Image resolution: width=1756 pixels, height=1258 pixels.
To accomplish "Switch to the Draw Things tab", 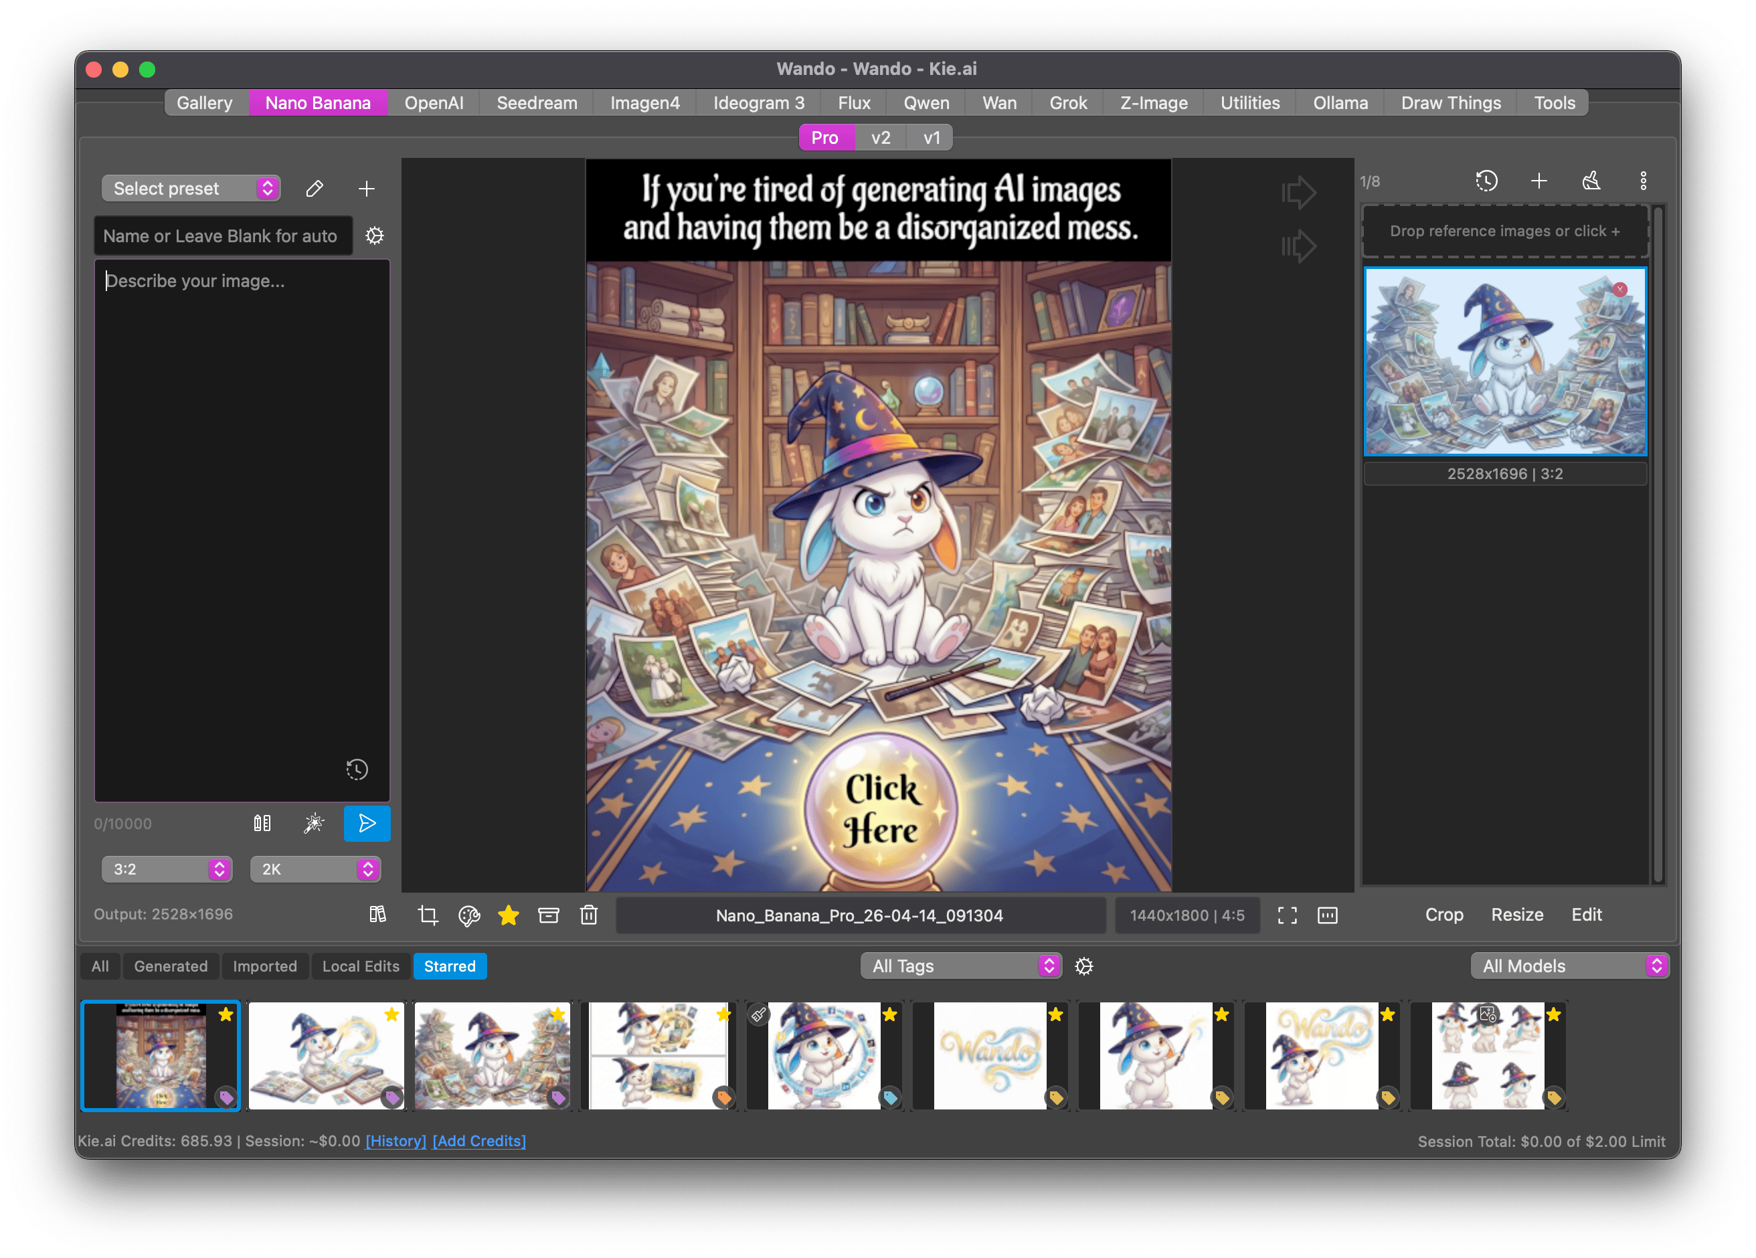I will (1450, 102).
